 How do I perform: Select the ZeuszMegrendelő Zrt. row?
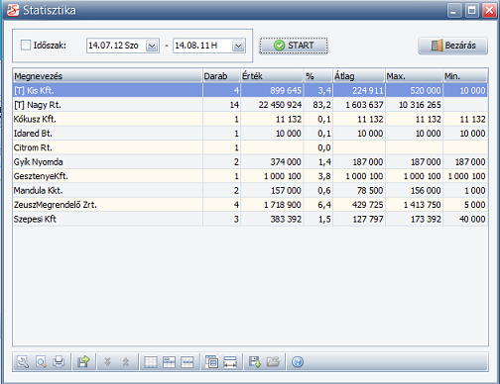[250, 205]
